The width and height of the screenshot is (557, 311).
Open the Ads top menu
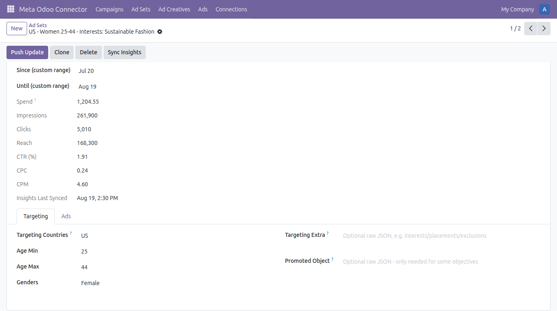pos(203,9)
